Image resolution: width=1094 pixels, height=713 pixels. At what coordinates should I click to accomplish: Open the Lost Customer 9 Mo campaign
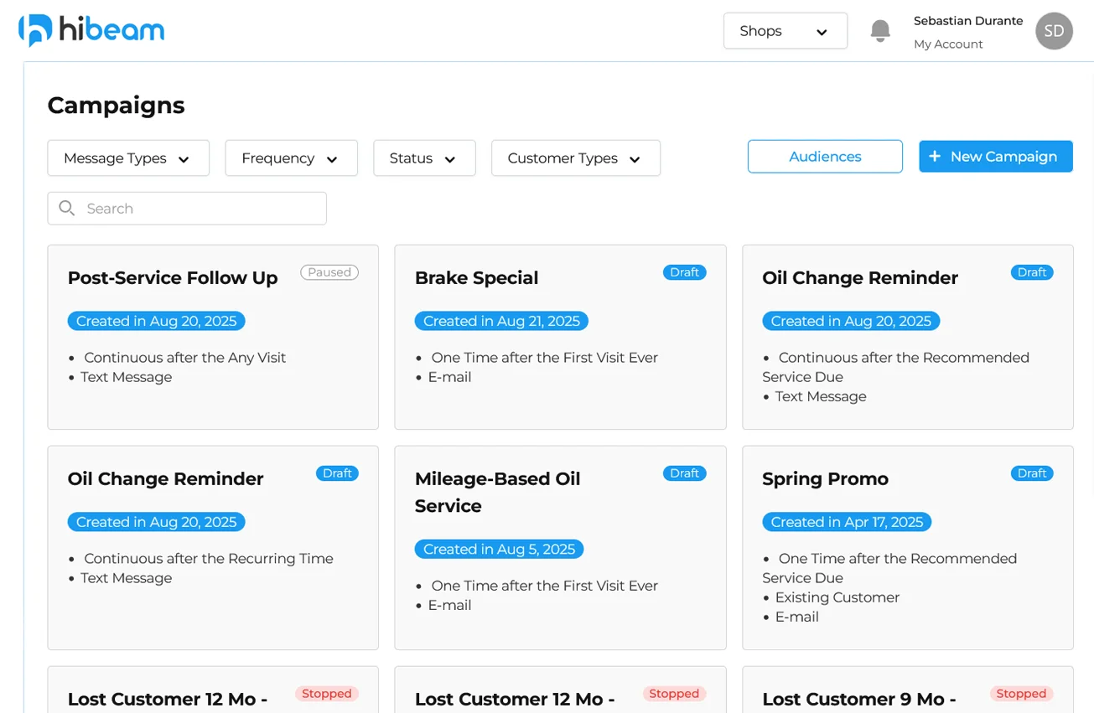(859, 699)
